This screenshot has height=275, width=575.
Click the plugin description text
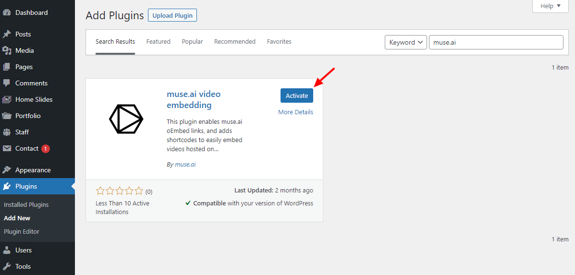pos(205,135)
